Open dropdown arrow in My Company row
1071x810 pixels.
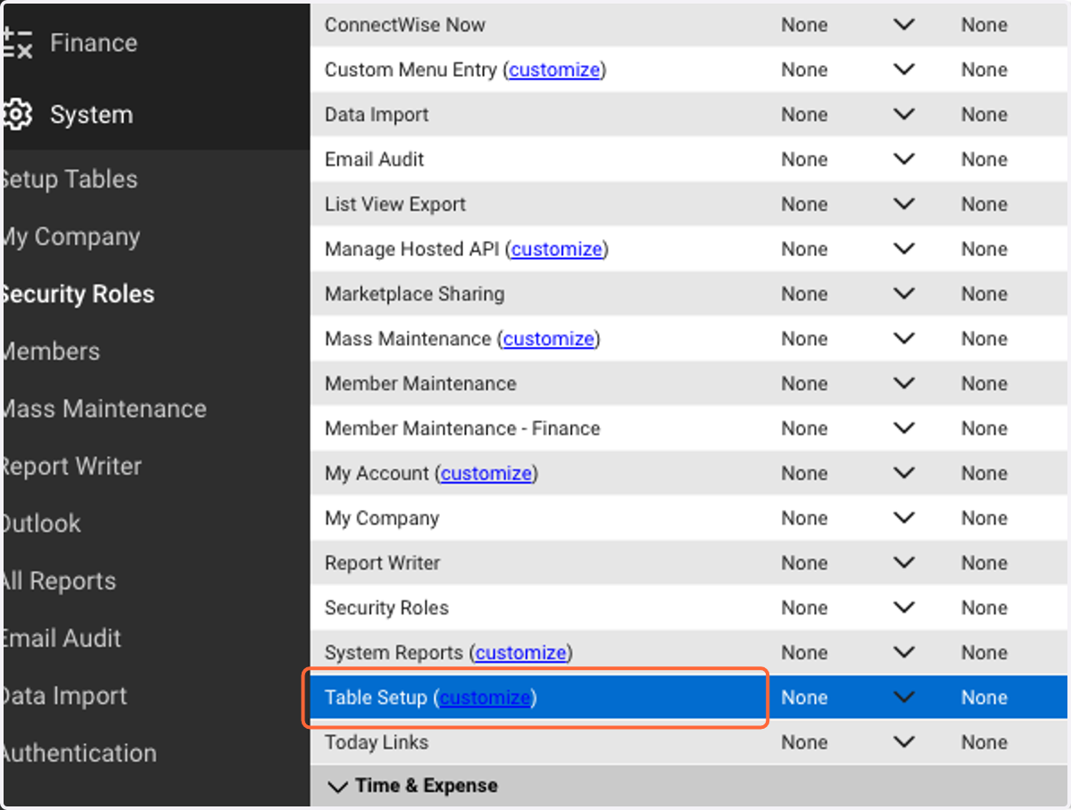point(904,518)
